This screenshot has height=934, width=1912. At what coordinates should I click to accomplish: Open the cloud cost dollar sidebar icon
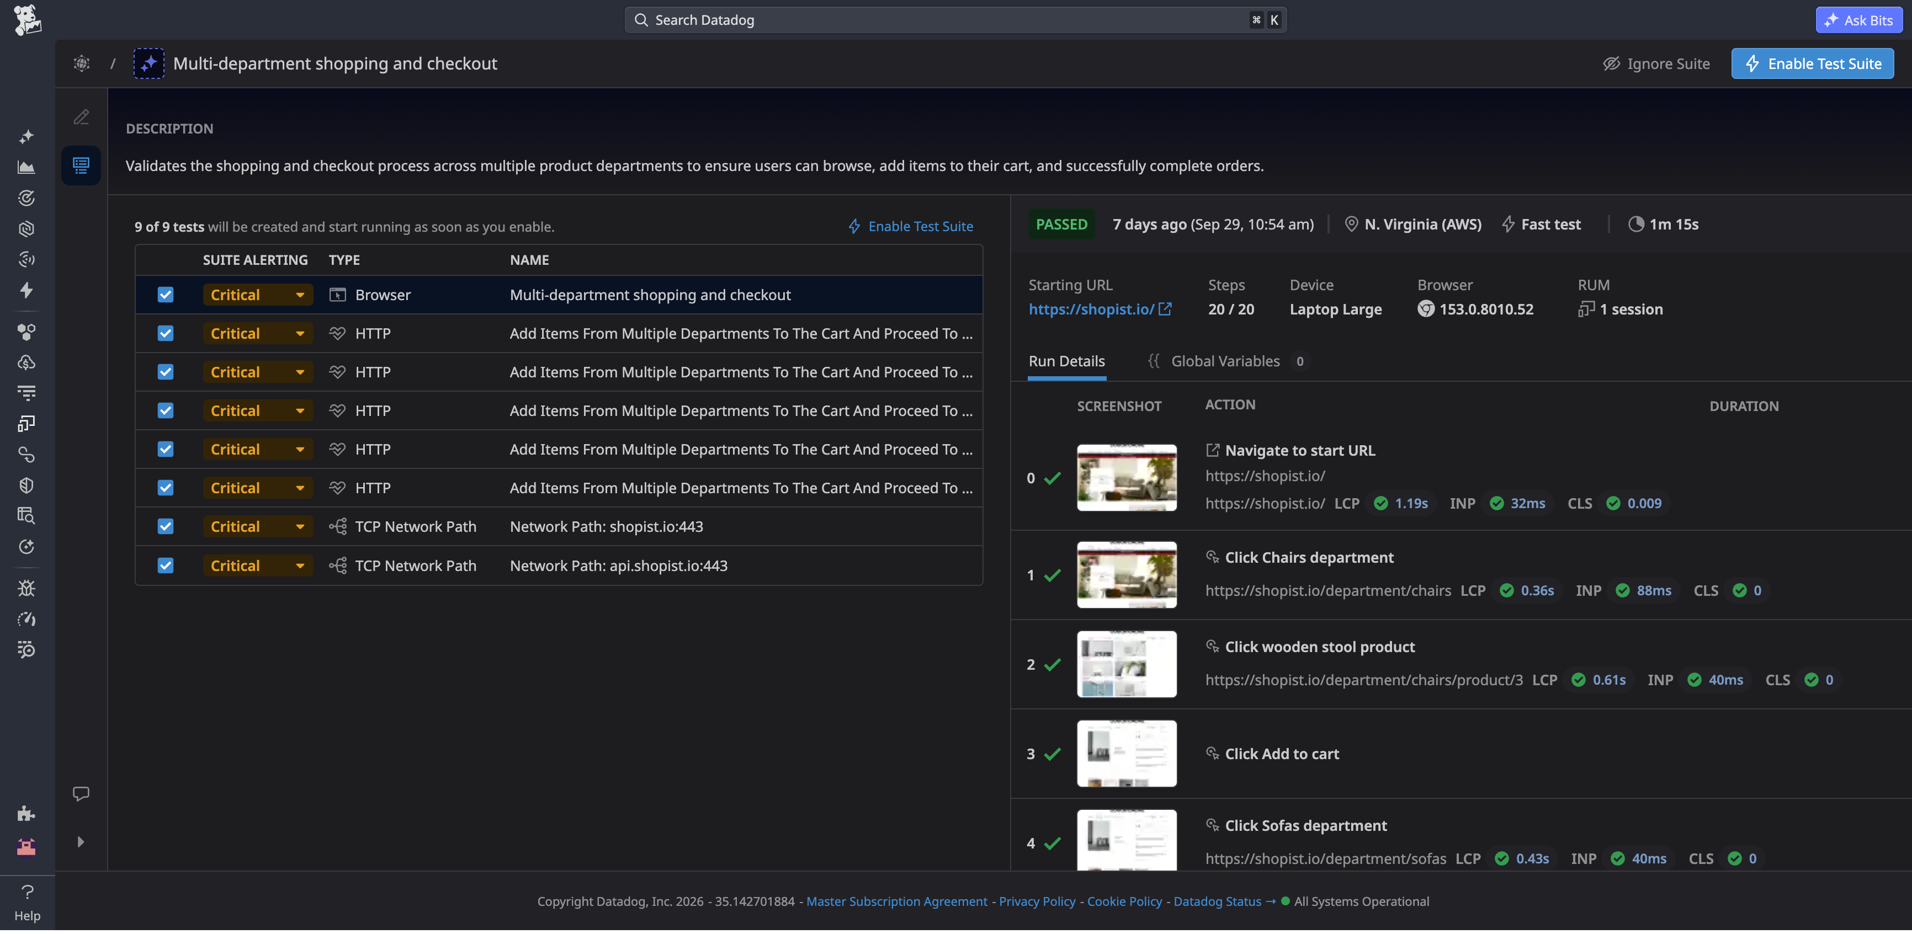click(26, 364)
